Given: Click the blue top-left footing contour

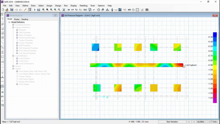Looking at the screenshot, I should [96, 47].
